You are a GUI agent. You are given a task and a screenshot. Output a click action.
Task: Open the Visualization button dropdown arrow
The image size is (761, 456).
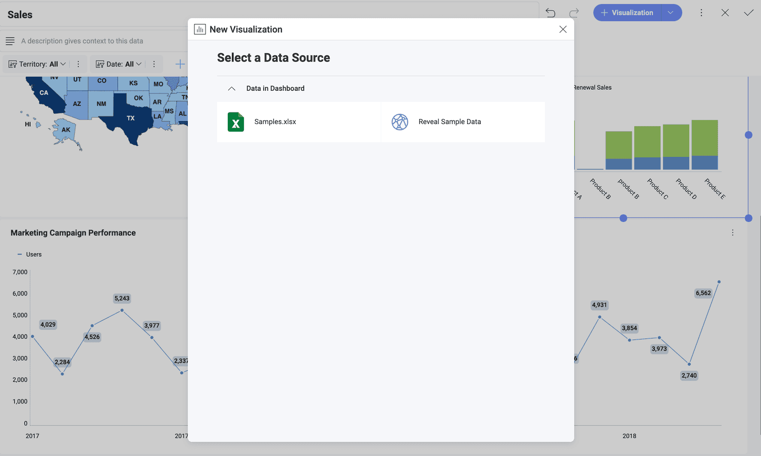tap(671, 13)
